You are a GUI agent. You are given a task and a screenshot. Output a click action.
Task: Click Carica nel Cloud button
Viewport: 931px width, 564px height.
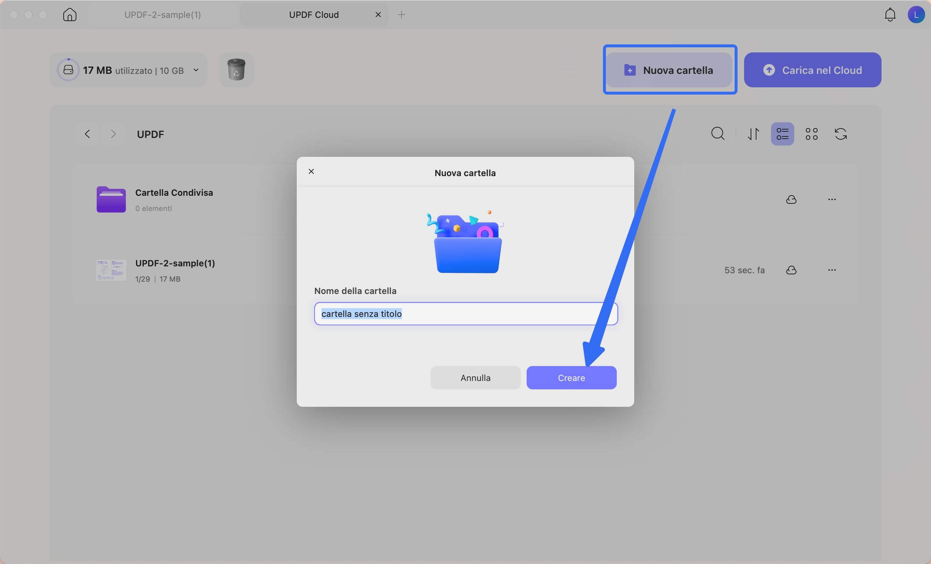coord(812,70)
